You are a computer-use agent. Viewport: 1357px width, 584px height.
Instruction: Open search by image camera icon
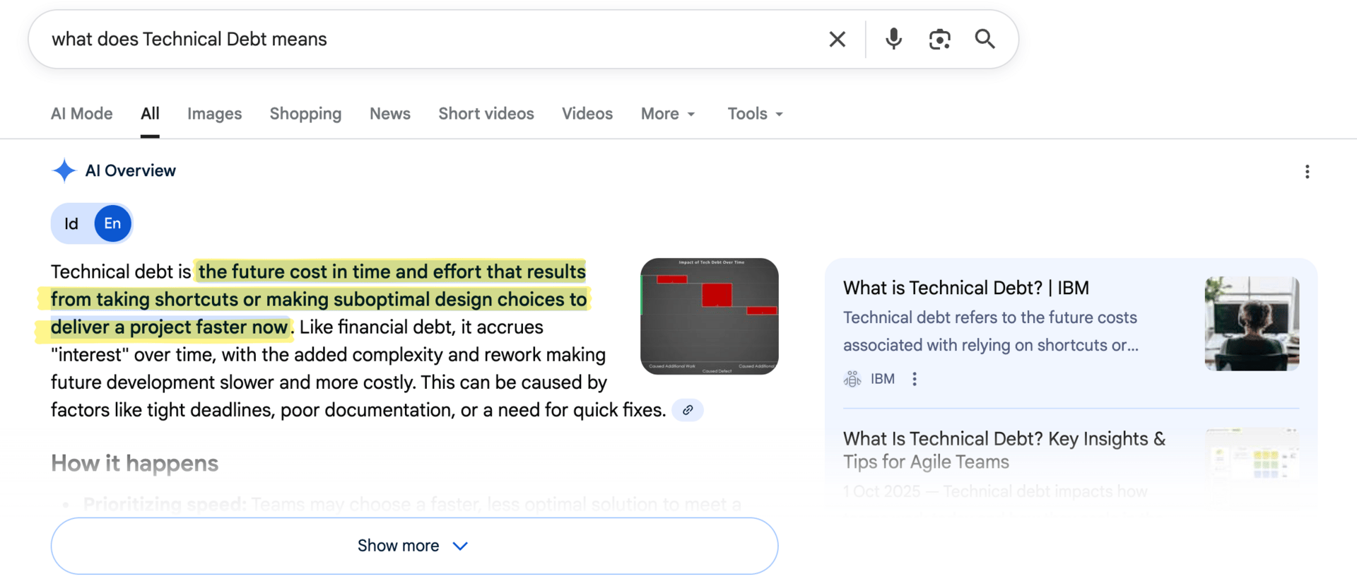939,39
